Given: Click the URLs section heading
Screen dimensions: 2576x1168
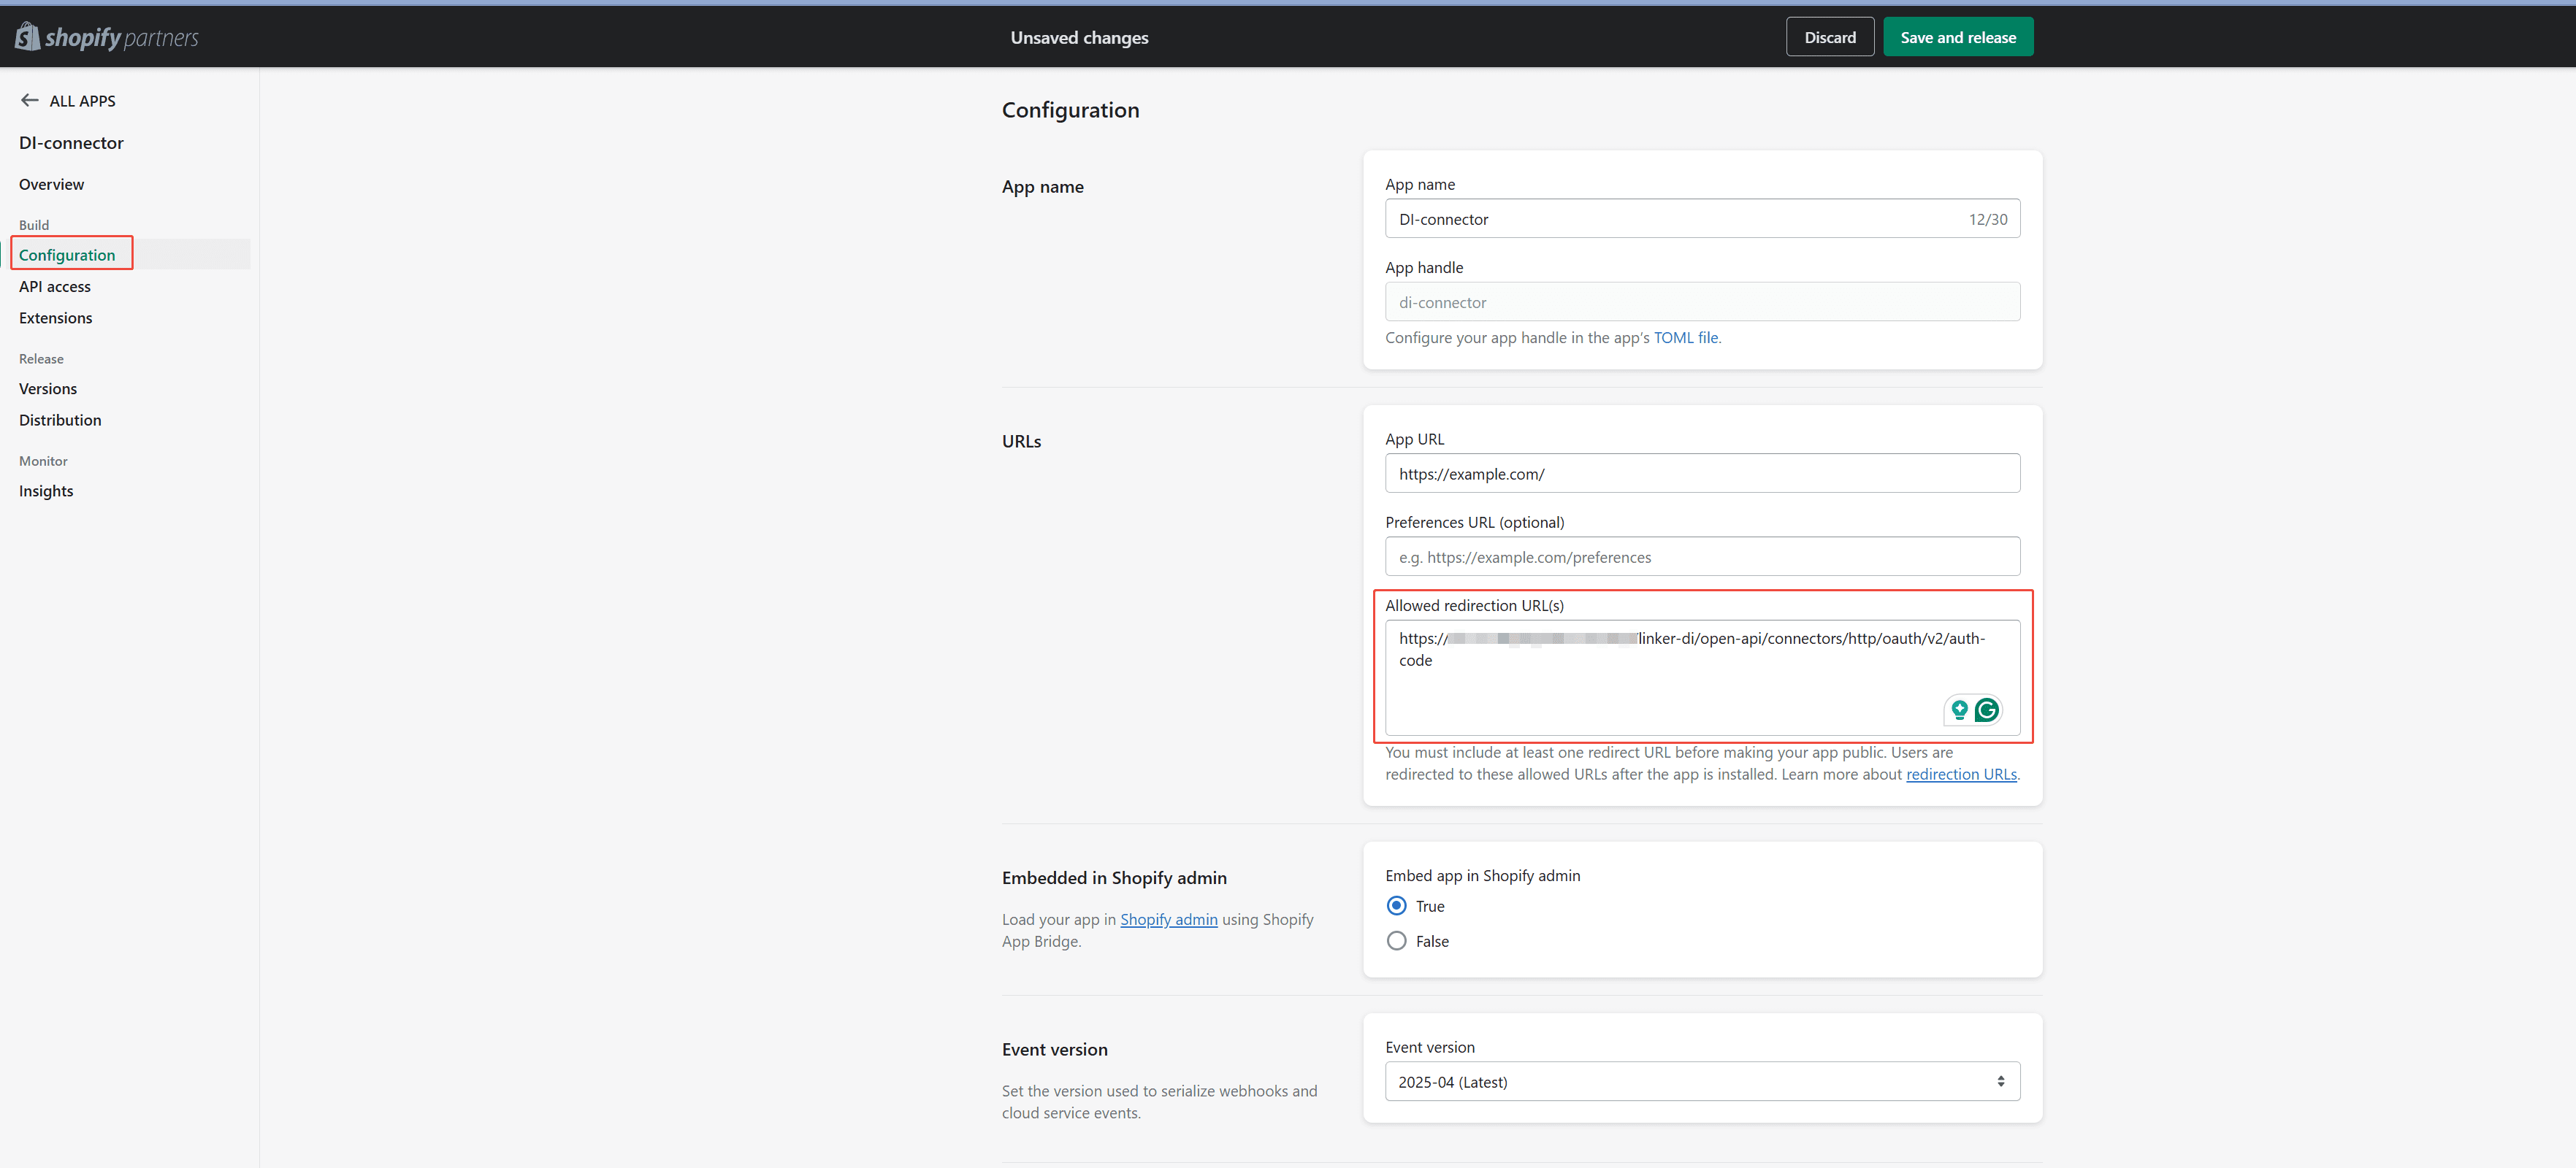Looking at the screenshot, I should tap(1021, 441).
